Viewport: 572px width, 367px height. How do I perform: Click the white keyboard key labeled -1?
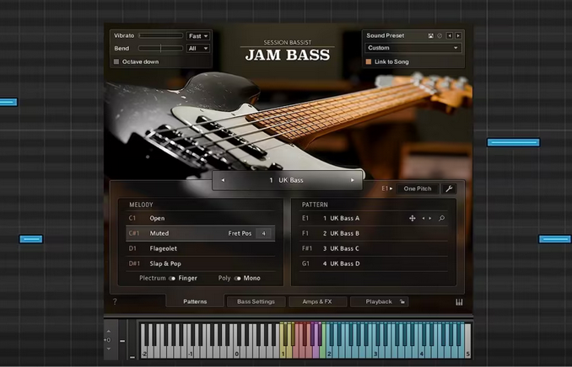(191, 353)
